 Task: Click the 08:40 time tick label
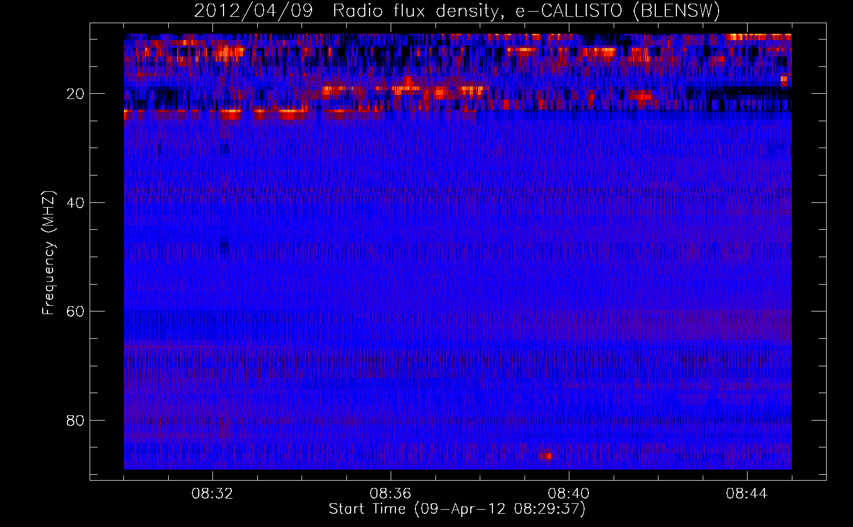click(569, 494)
